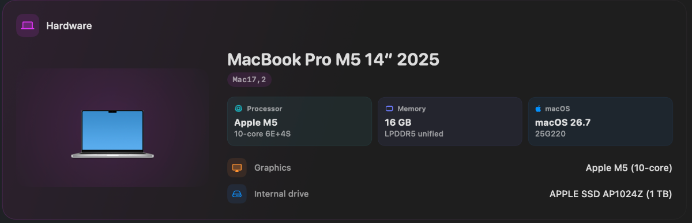Click the Processor chip icon
The height and width of the screenshot is (223, 692).
pyautogui.click(x=238, y=109)
